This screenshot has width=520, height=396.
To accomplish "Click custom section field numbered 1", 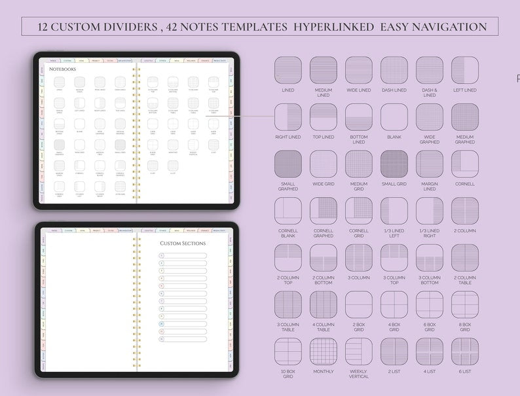I will click(x=183, y=255).
